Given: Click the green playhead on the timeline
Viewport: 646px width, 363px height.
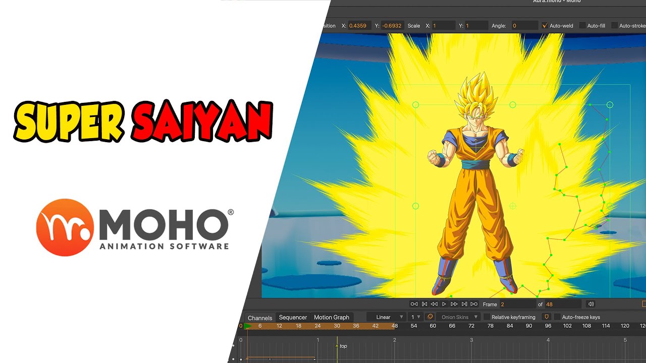Looking at the screenshot, I should coord(247,326).
